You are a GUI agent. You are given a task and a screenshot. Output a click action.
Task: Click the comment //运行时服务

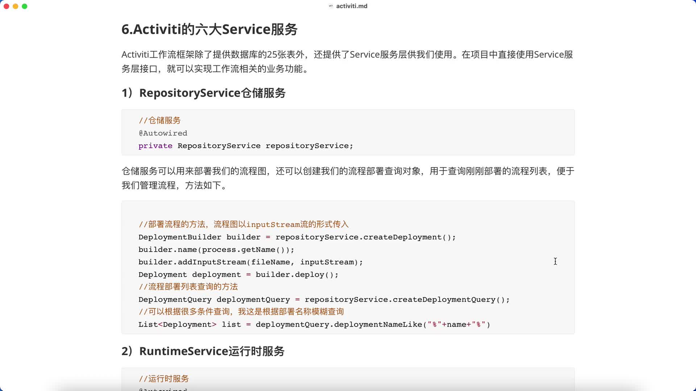tap(164, 379)
